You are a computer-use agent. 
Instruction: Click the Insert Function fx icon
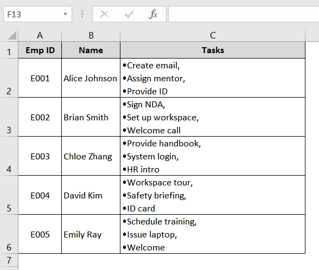(x=153, y=14)
